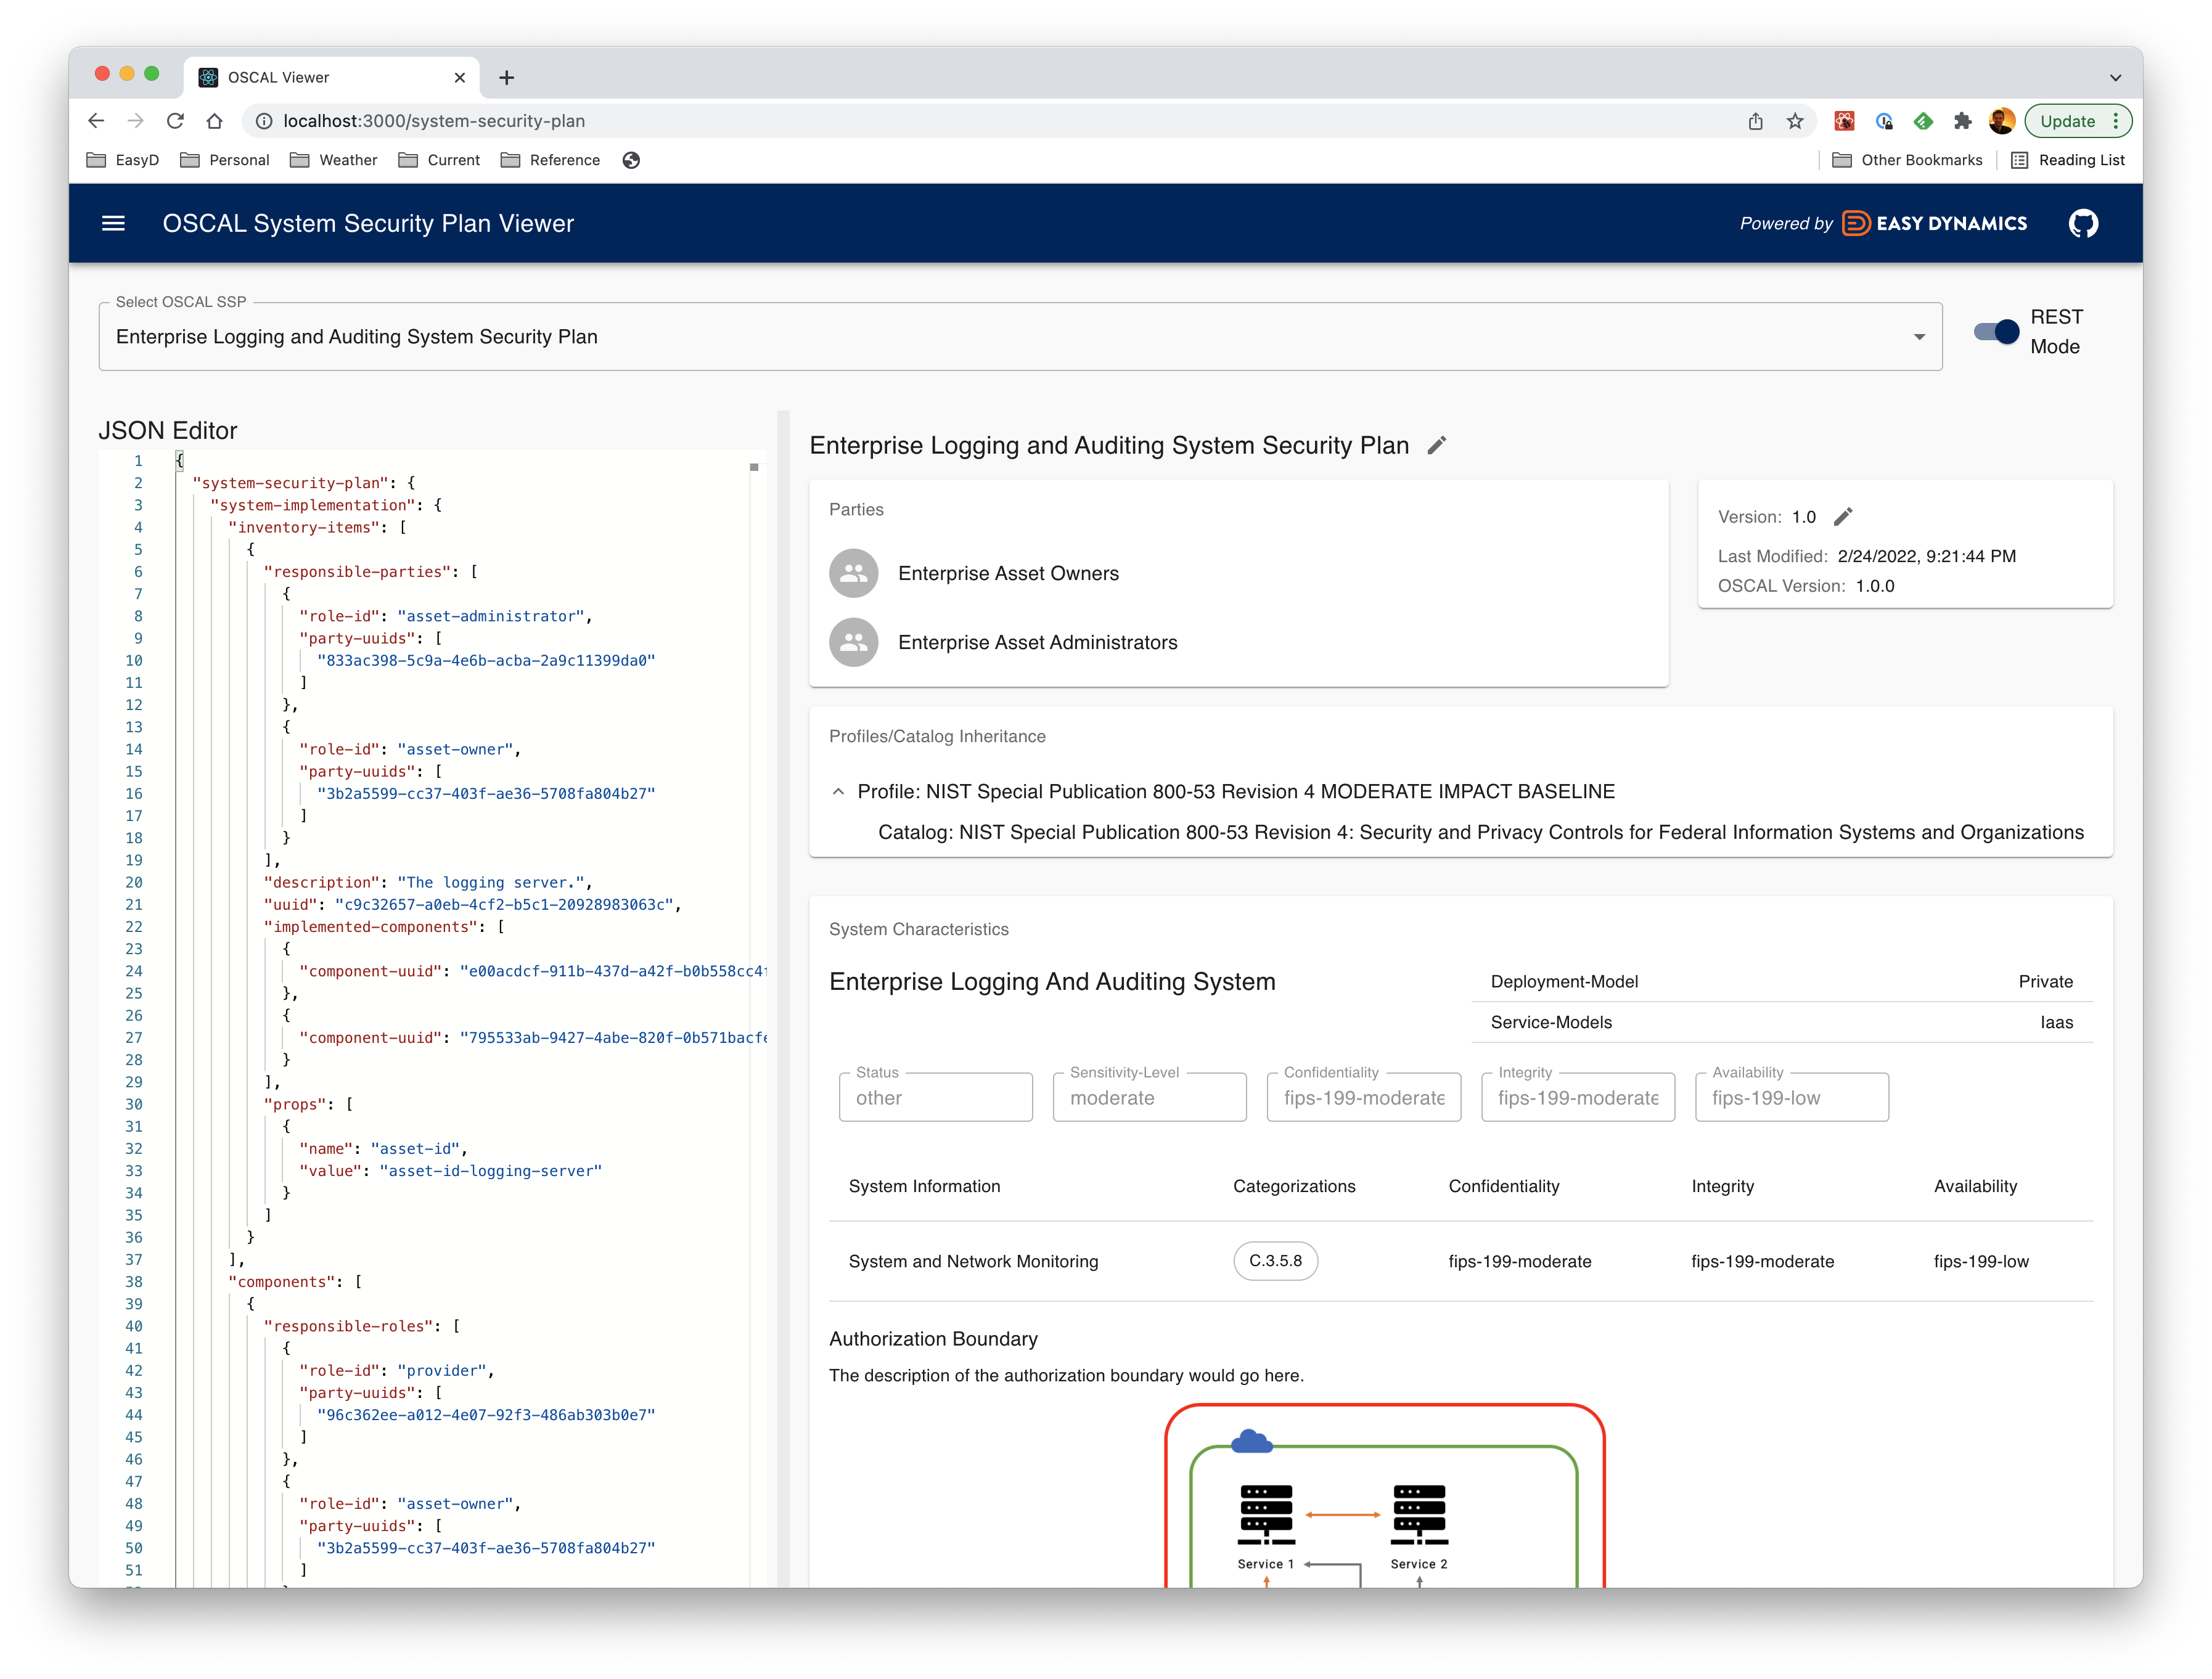Click "The logging server." description value
This screenshot has height=1679, width=2212.
click(x=490, y=882)
